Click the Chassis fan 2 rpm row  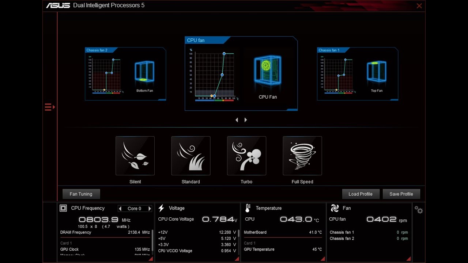point(369,239)
